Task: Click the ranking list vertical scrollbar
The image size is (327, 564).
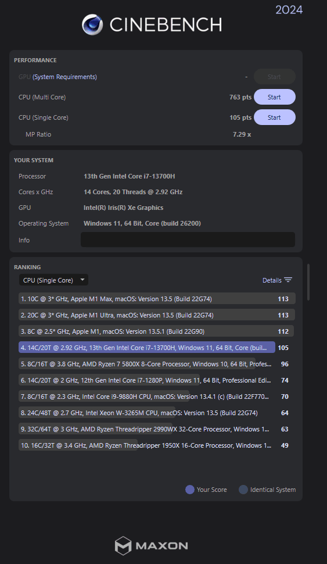Action: 308,283
